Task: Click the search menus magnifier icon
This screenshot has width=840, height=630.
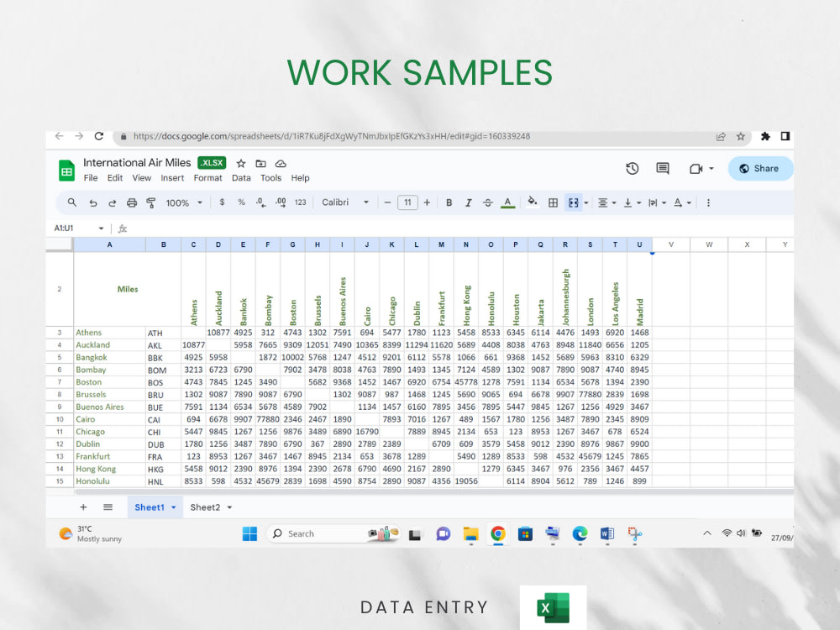Action: click(x=71, y=202)
